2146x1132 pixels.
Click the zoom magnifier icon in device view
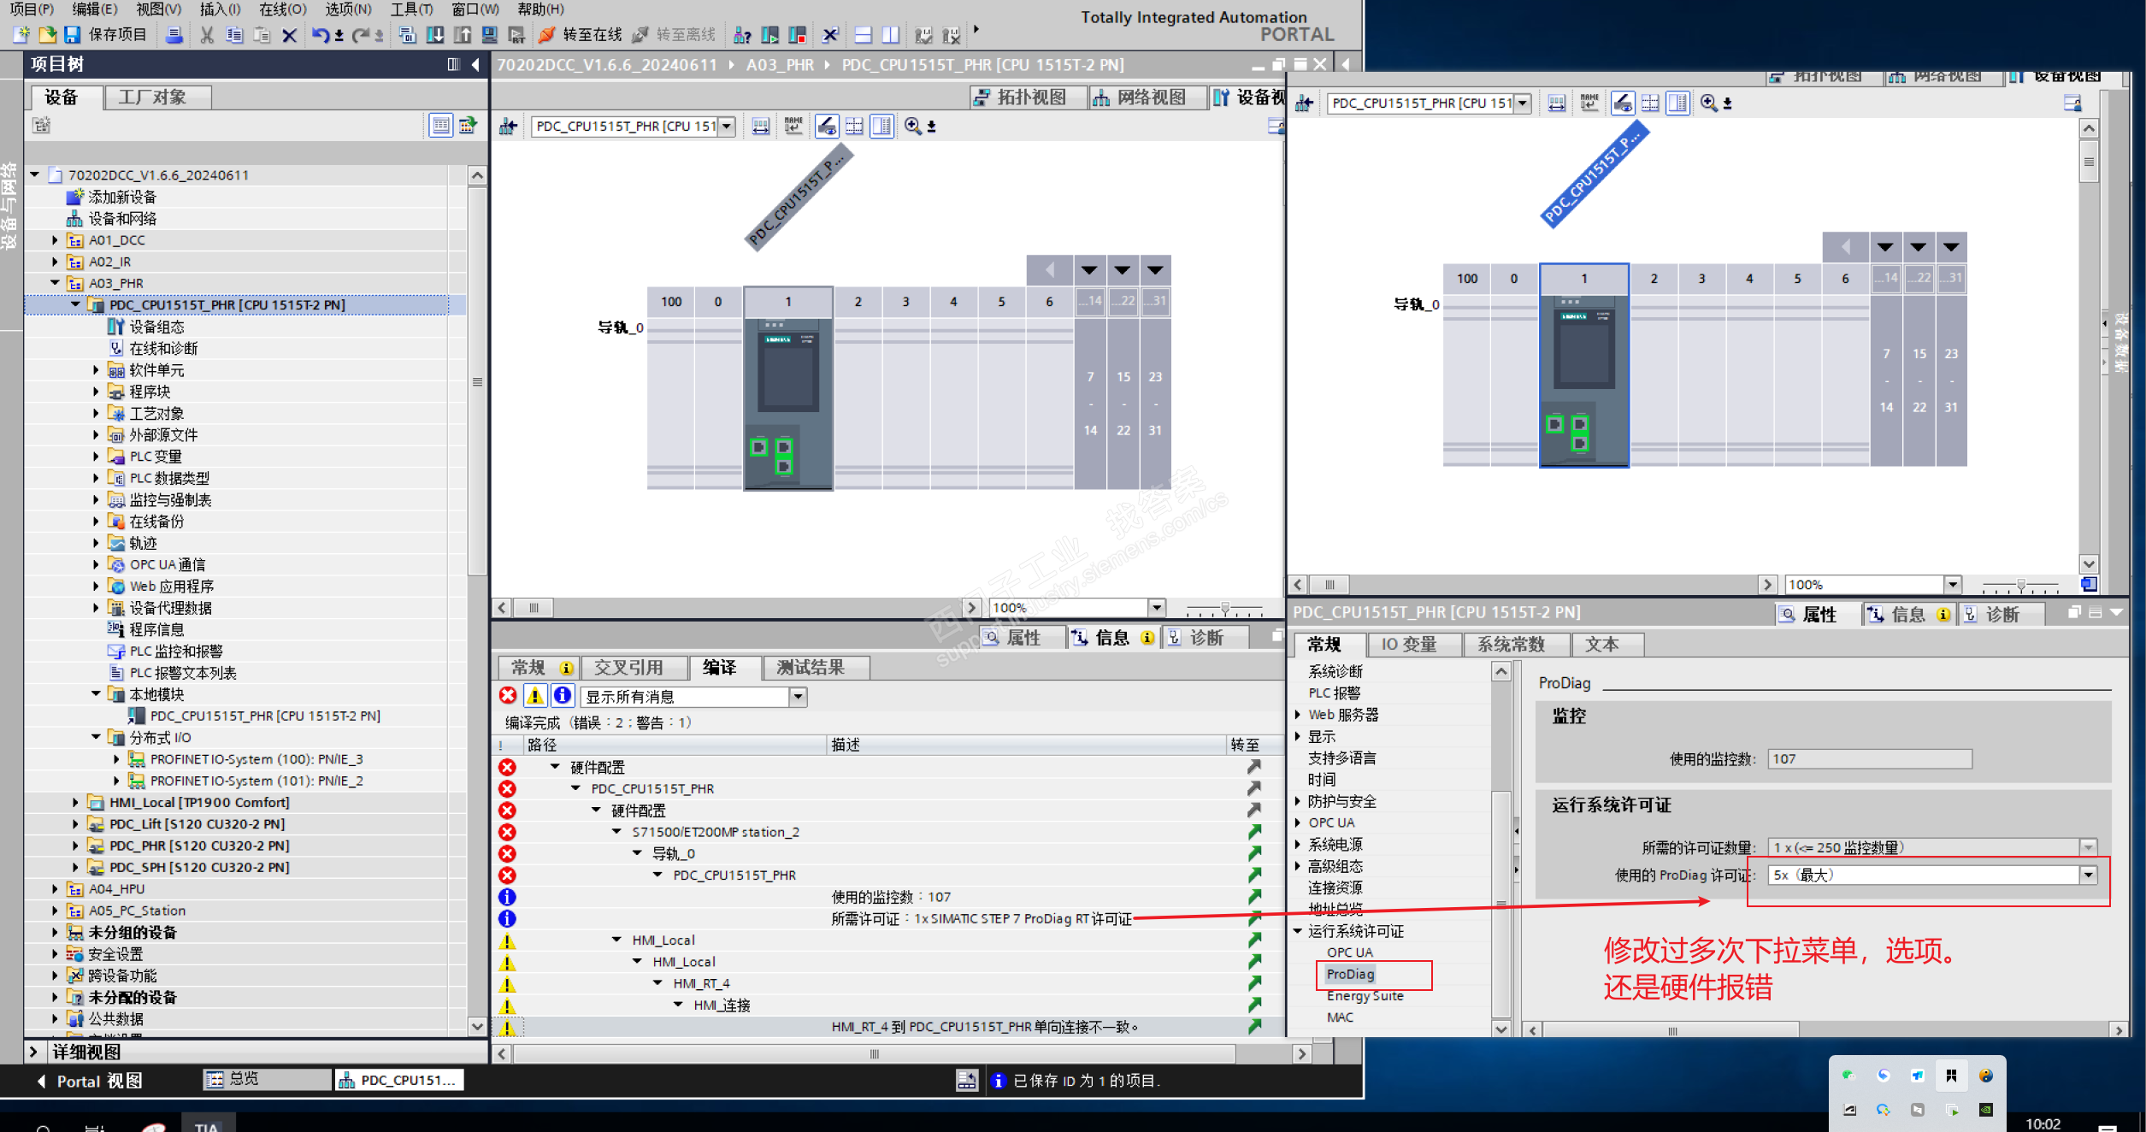912,127
